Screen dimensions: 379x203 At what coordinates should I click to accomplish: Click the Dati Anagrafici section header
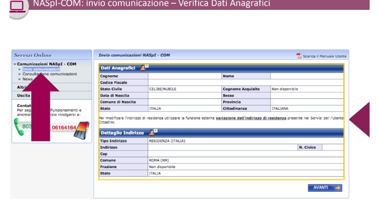pos(221,68)
